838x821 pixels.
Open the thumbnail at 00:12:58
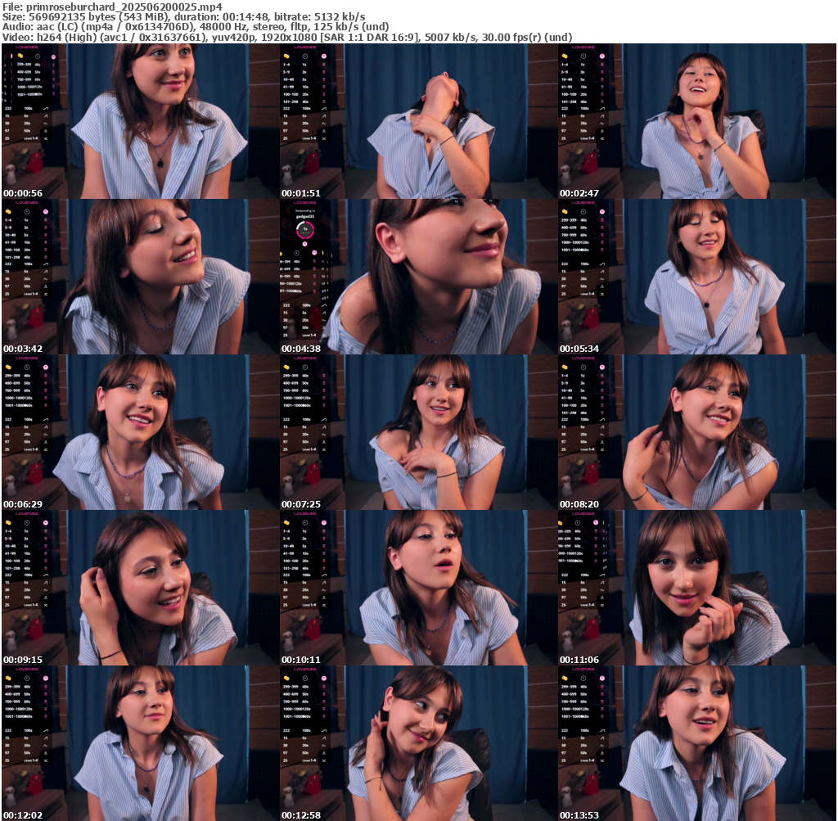[x=419, y=743]
